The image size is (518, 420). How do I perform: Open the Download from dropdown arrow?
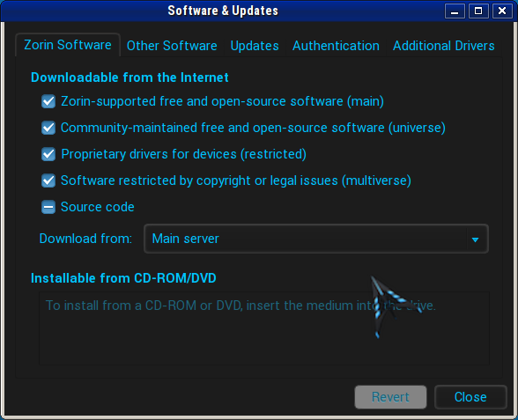[476, 239]
